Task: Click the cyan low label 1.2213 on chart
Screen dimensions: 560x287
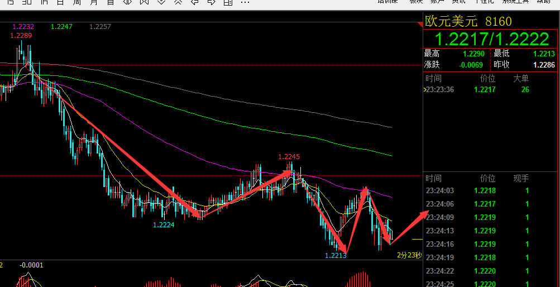Action: 336,255
